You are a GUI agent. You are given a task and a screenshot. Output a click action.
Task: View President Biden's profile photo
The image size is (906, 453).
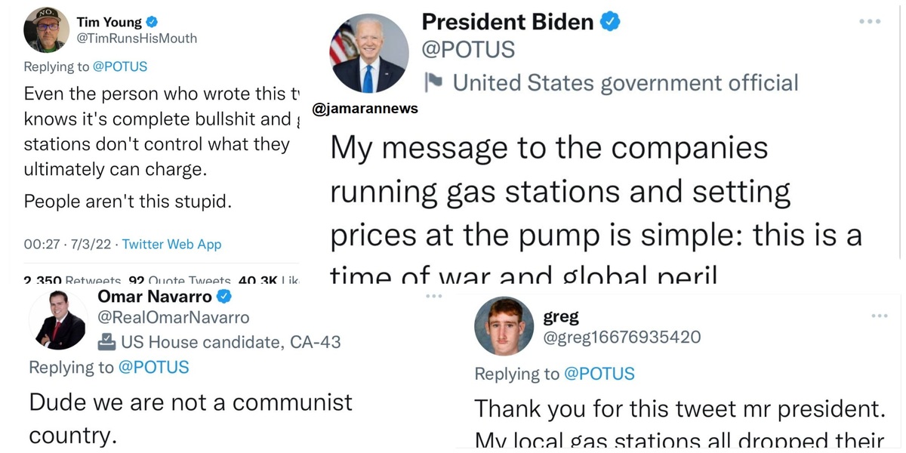tap(368, 53)
